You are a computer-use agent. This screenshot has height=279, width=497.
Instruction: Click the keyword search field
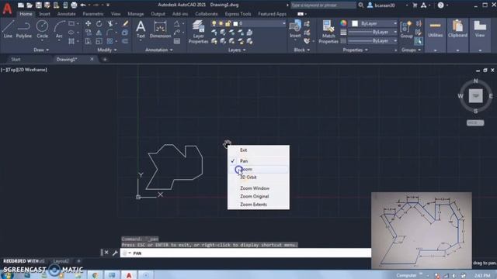(x=323, y=5)
